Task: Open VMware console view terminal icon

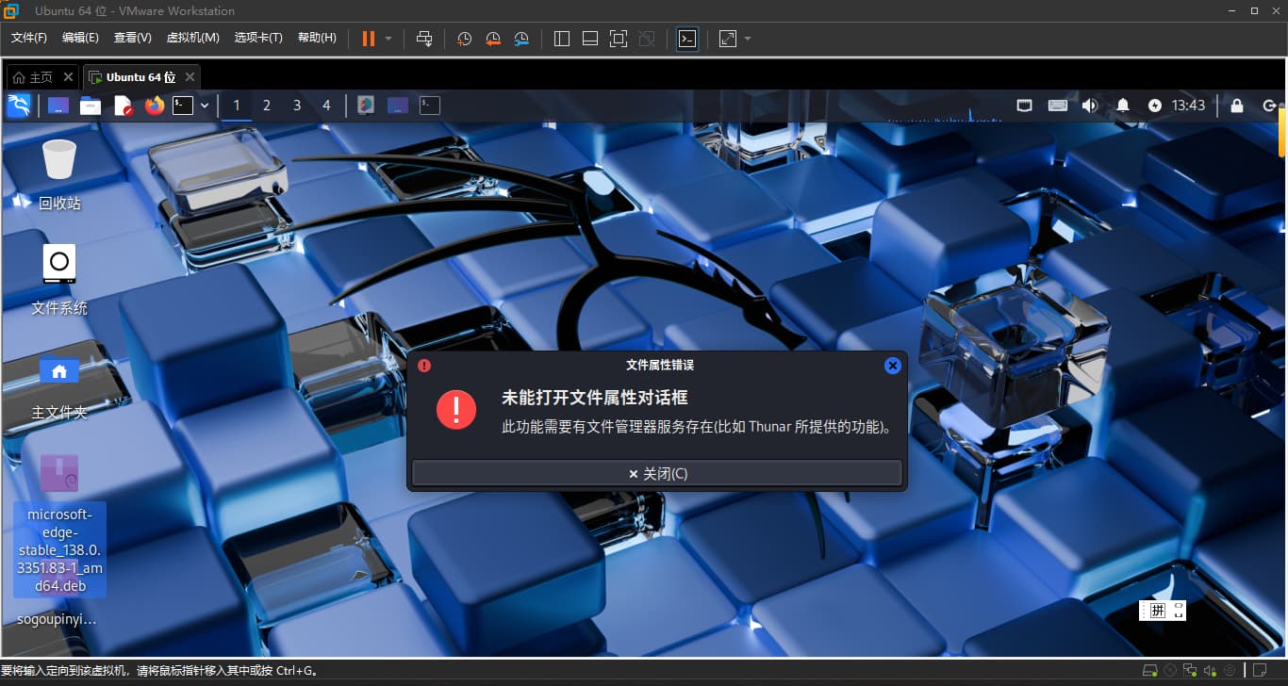Action: 687,39
